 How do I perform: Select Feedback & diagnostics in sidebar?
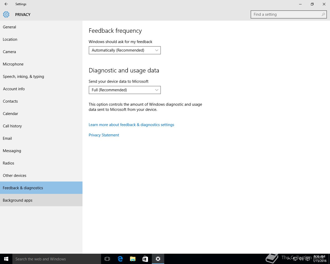[x=41, y=188]
